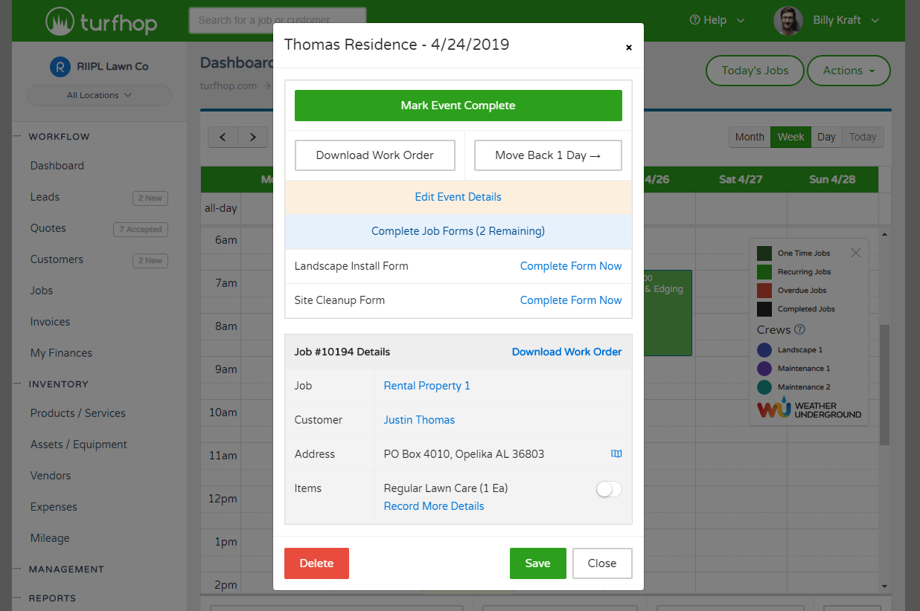Expand the Actions dropdown menu
Screen dimensions: 920x611
point(848,71)
